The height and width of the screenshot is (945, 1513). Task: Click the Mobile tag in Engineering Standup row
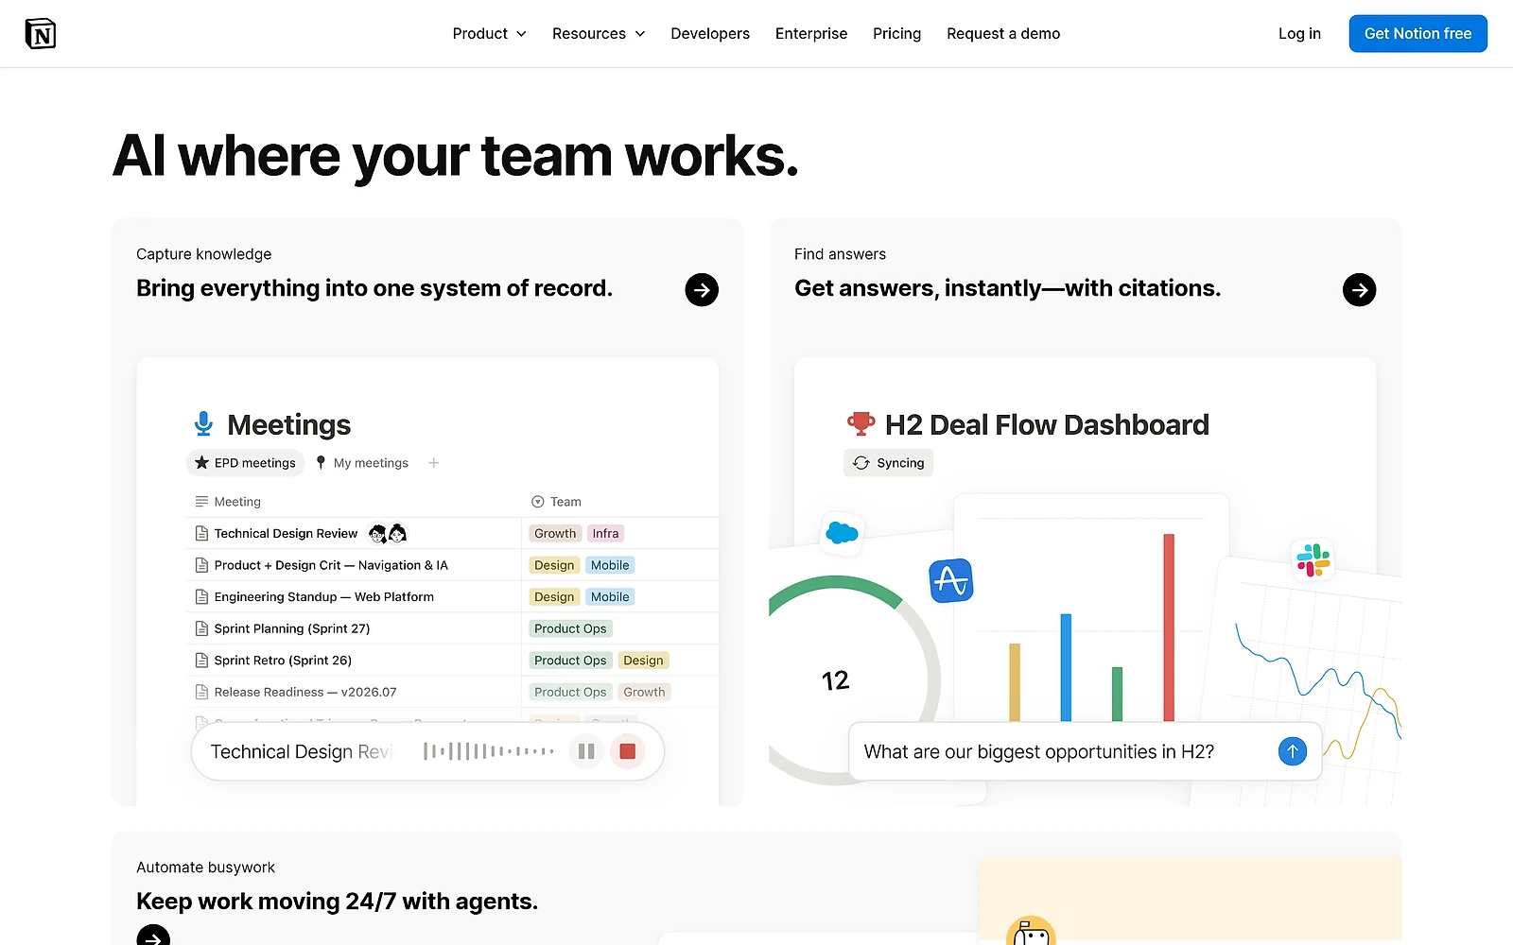[x=610, y=597]
